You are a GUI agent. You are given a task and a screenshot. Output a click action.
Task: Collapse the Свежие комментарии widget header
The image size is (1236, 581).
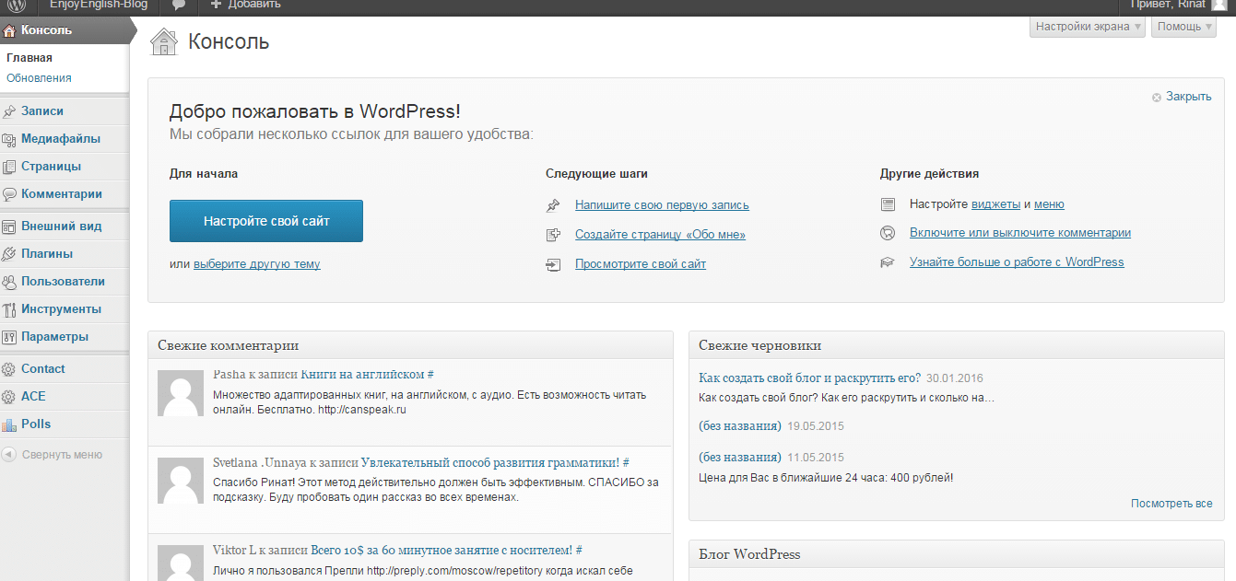click(410, 345)
